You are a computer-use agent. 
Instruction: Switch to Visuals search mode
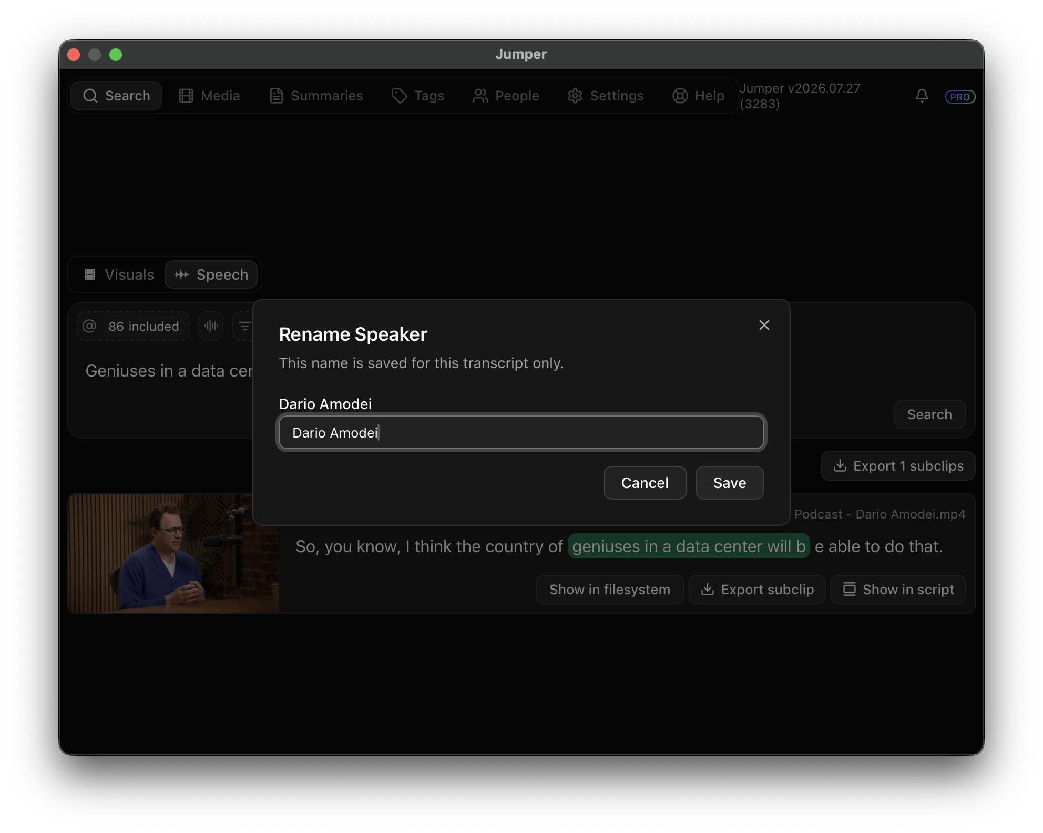tap(119, 275)
